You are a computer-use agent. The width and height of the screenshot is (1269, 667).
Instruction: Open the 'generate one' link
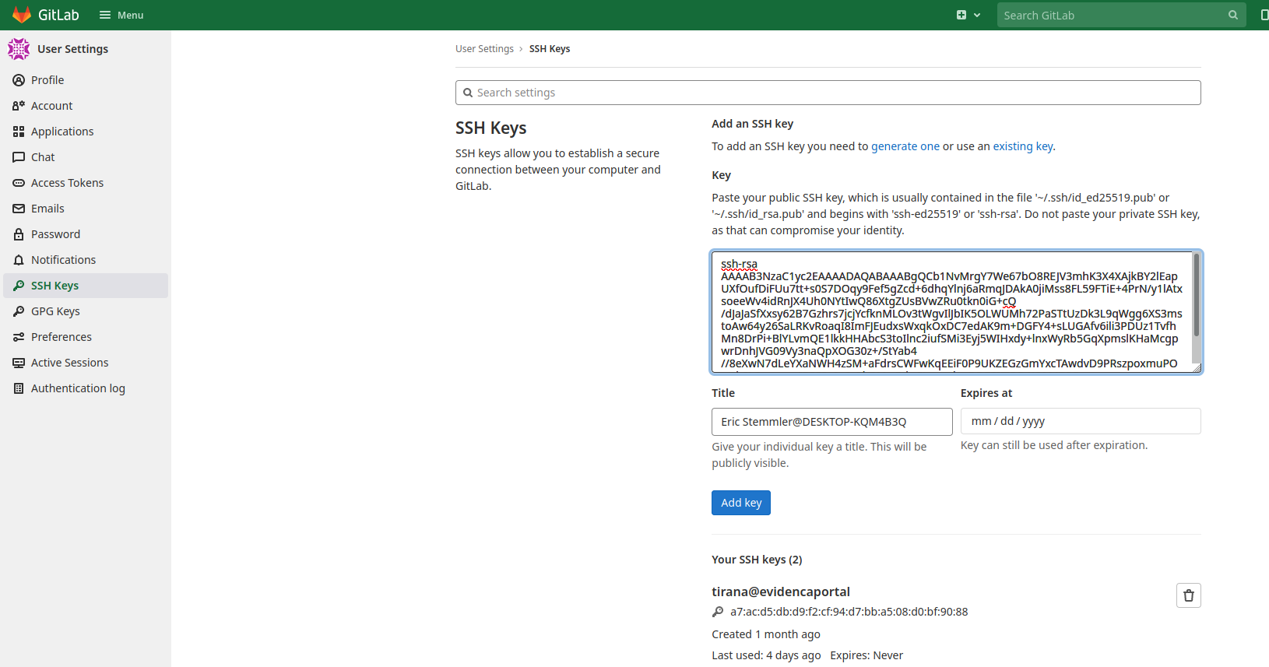coord(905,146)
